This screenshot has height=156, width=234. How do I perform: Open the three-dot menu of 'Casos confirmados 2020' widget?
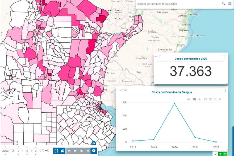pyautogui.click(x=225, y=57)
